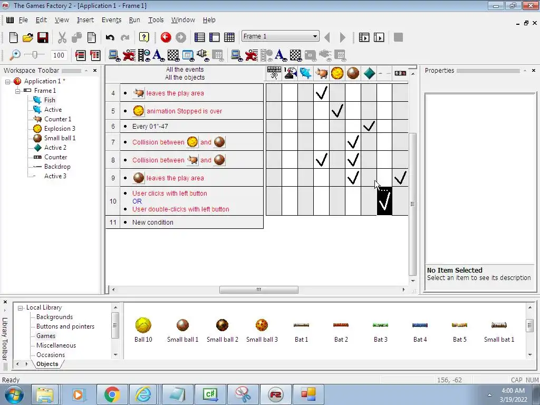Click the event grid horizontal scrollbar thumb
Image resolution: width=540 pixels, height=405 pixels.
(258, 290)
